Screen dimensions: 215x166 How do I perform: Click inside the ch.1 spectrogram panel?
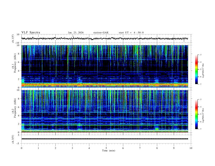coord(105,66)
